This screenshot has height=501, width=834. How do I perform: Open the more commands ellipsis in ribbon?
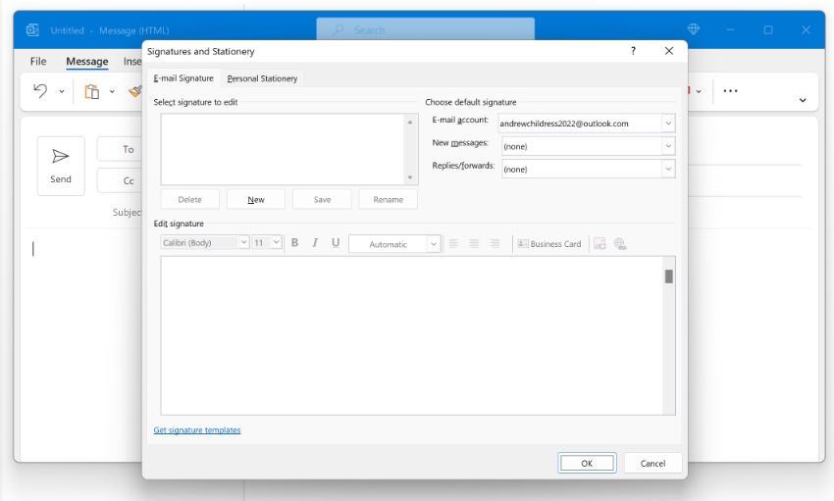coord(730,91)
